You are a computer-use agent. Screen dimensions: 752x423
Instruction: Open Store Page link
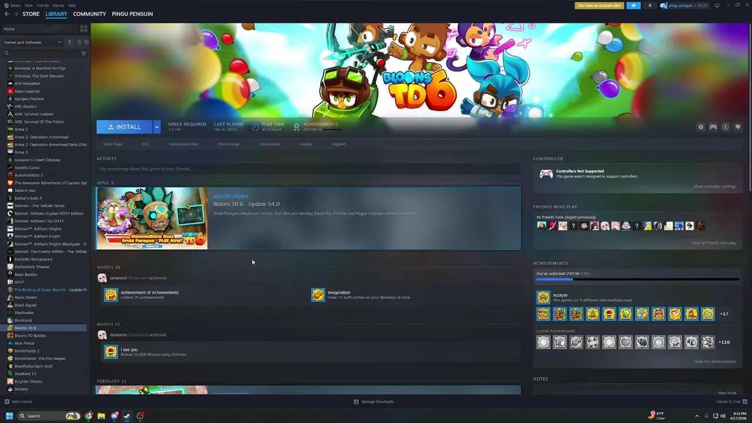pyautogui.click(x=113, y=144)
